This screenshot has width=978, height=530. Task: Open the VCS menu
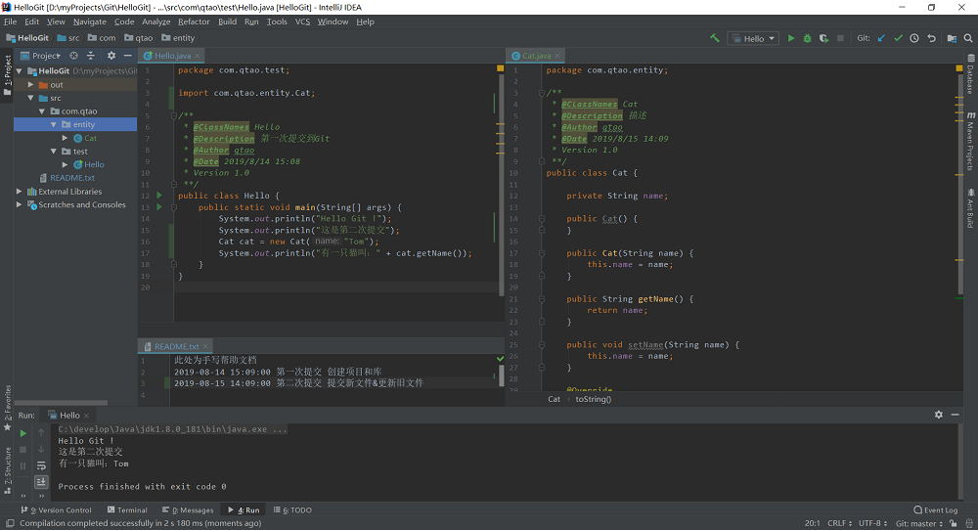[302, 22]
